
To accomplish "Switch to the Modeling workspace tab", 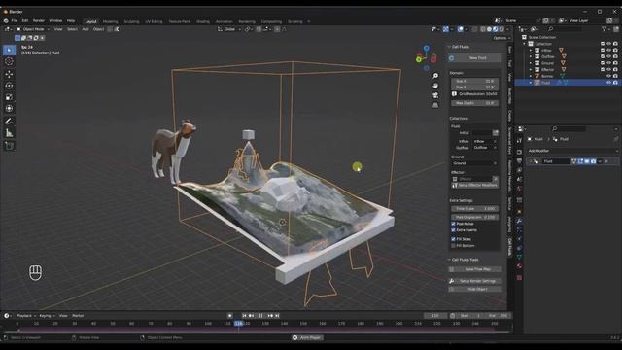I will (110, 21).
